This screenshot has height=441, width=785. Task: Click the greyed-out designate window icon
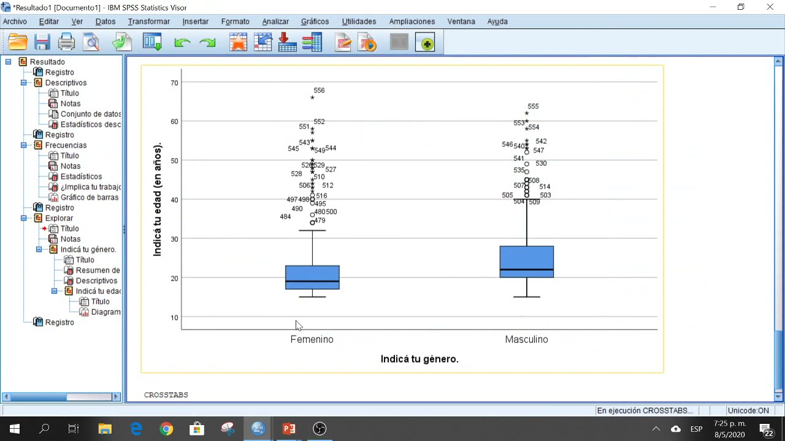(x=399, y=42)
